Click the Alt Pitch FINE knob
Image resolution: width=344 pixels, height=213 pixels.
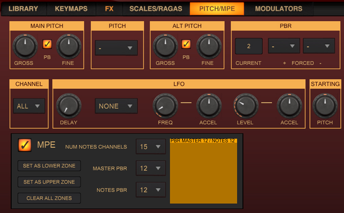(209, 46)
